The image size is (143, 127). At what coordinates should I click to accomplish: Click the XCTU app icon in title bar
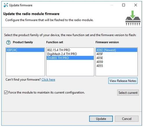(6, 5)
